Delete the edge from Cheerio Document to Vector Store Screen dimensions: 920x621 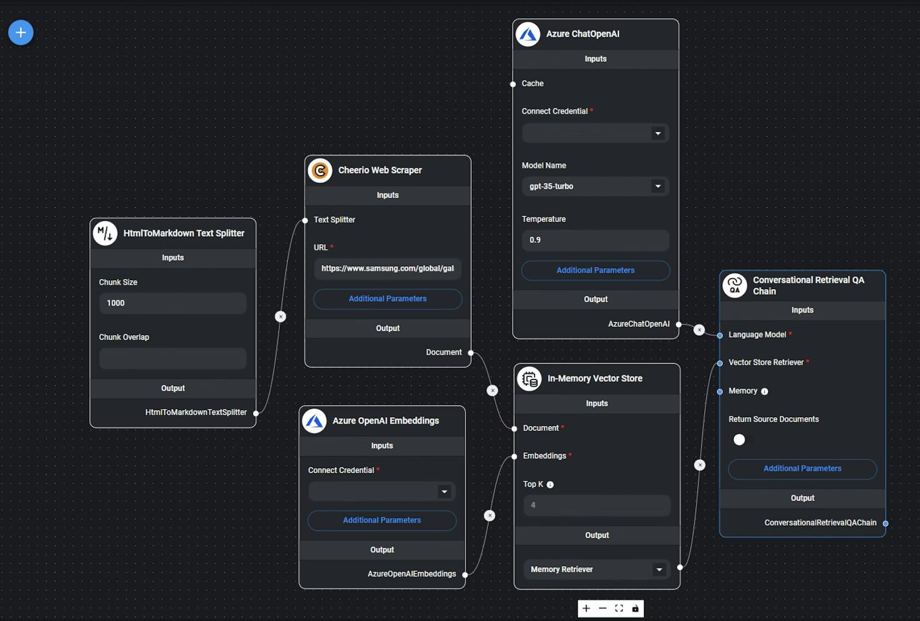point(493,390)
